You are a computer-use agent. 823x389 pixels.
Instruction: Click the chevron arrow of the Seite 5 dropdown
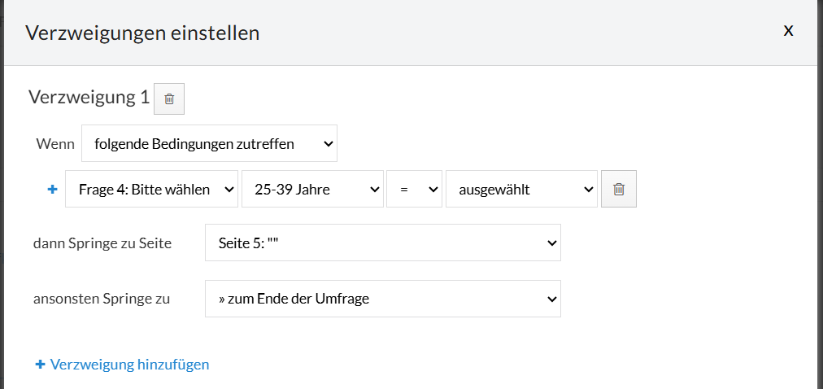551,243
